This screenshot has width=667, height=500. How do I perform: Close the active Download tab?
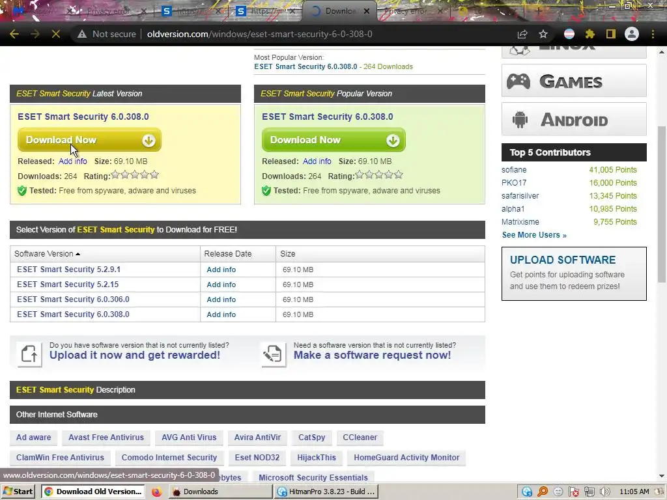(x=367, y=12)
